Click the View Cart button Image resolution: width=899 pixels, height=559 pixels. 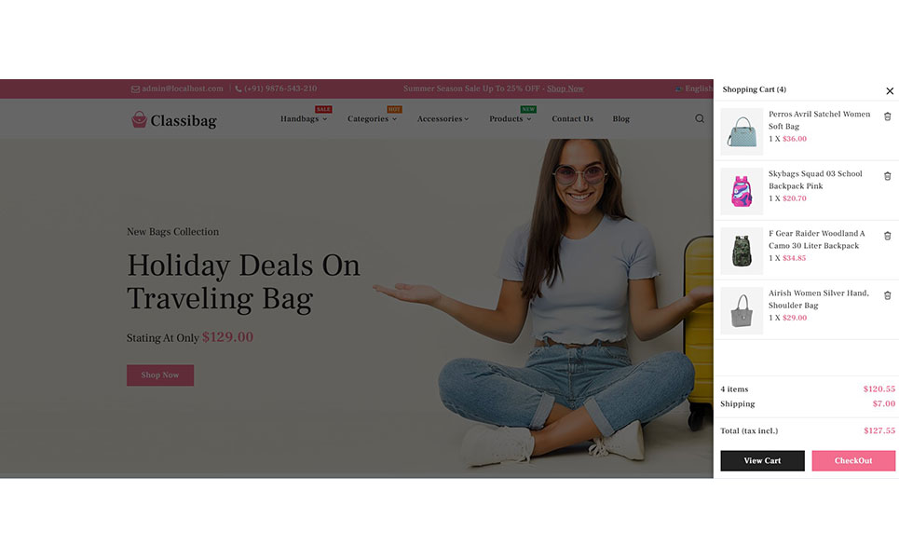762,461
